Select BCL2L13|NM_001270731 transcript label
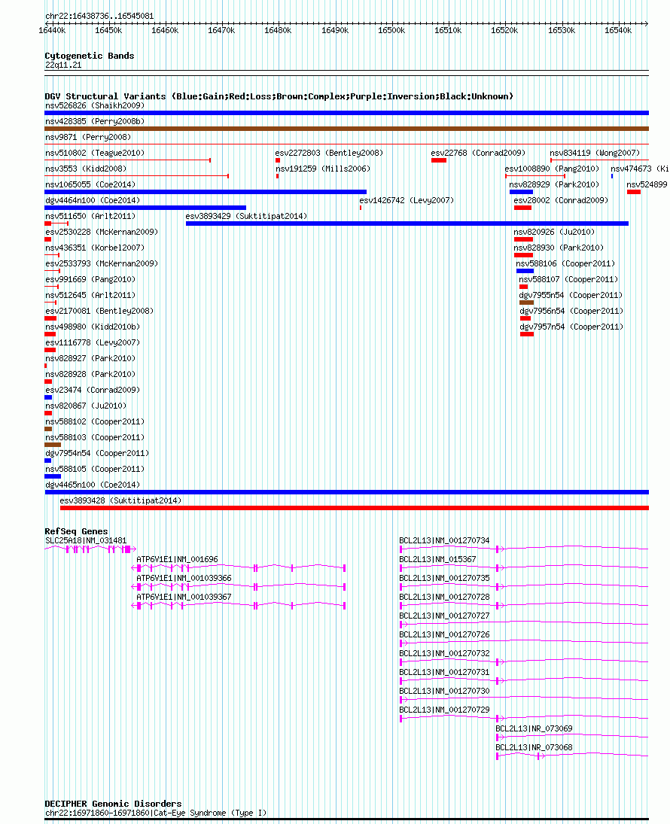 [x=444, y=672]
